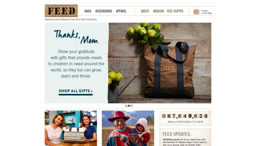Open the Apparel menu

[121, 11]
